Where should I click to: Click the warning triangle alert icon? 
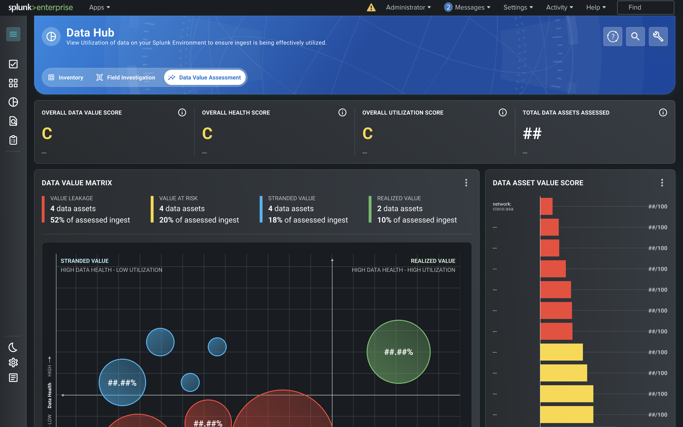point(371,7)
